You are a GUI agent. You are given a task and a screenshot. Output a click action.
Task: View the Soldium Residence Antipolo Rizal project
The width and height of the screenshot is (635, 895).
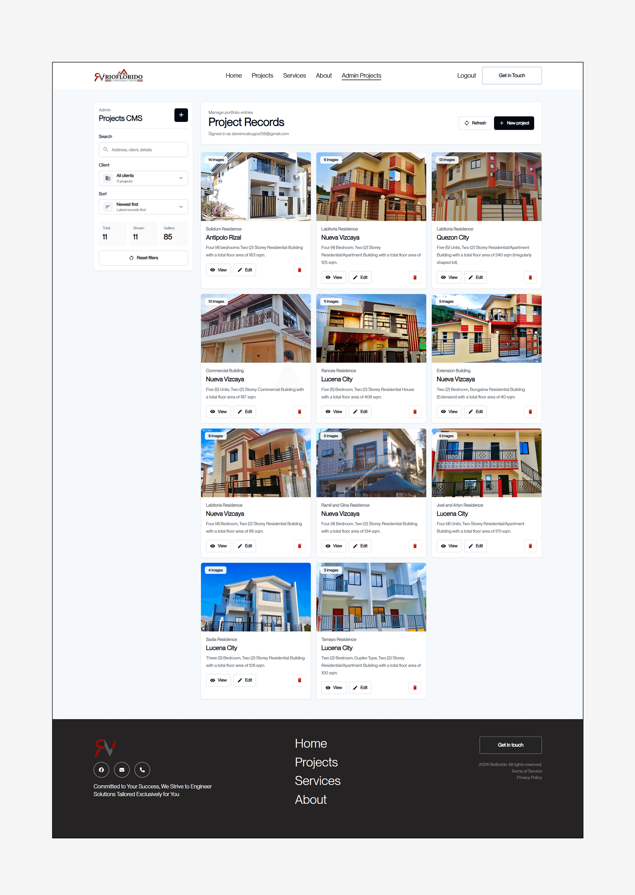[218, 270]
